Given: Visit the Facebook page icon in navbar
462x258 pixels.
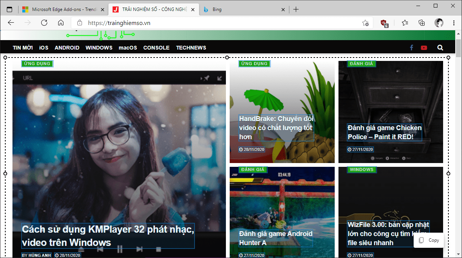Looking at the screenshot, I should [x=411, y=48].
